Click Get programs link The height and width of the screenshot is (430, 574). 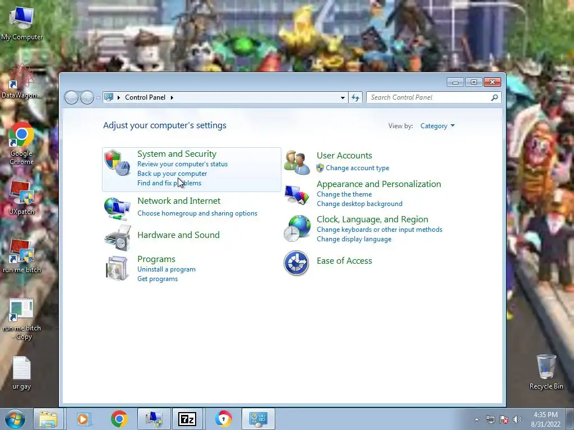(x=158, y=279)
